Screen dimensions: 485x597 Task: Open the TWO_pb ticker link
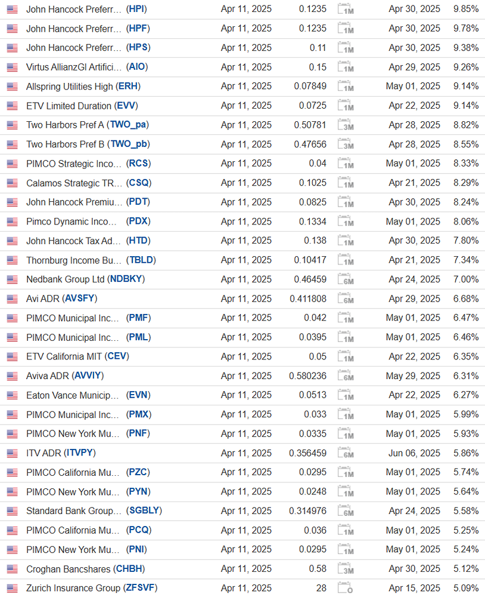click(129, 144)
